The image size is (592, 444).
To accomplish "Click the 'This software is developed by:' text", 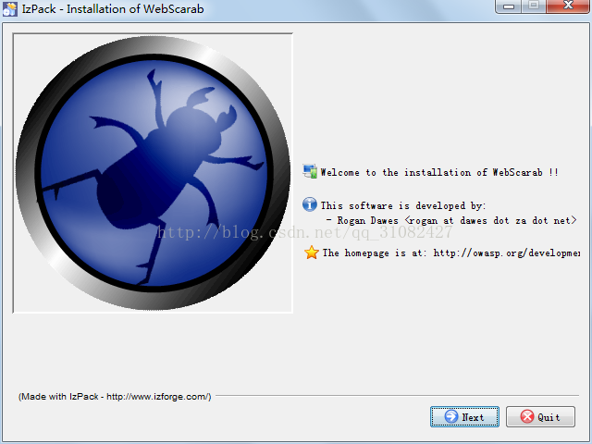I will pos(403,205).
